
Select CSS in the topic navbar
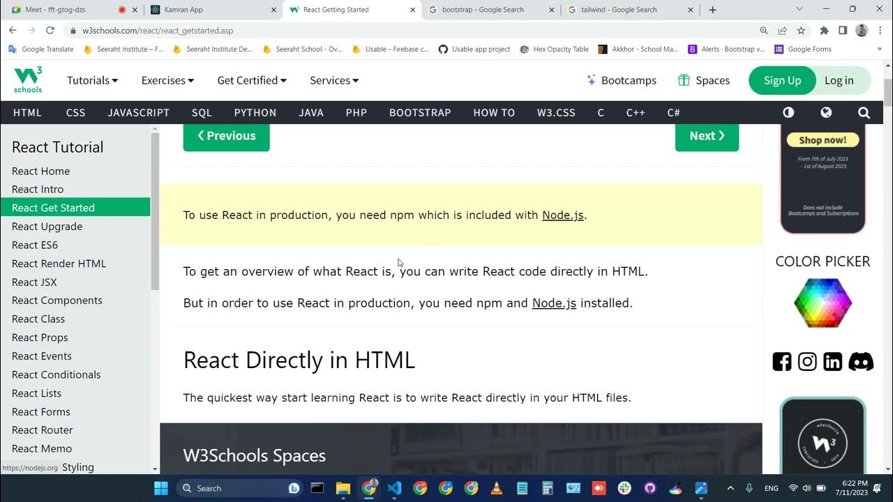point(75,112)
